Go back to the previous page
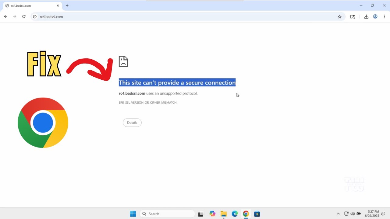This screenshot has height=219, width=390. tap(5, 16)
